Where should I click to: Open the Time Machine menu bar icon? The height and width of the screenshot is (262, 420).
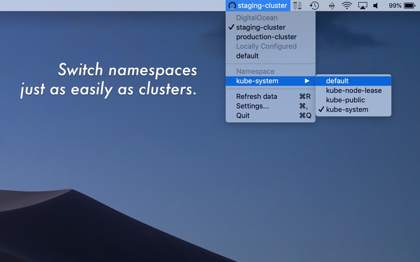314,5
